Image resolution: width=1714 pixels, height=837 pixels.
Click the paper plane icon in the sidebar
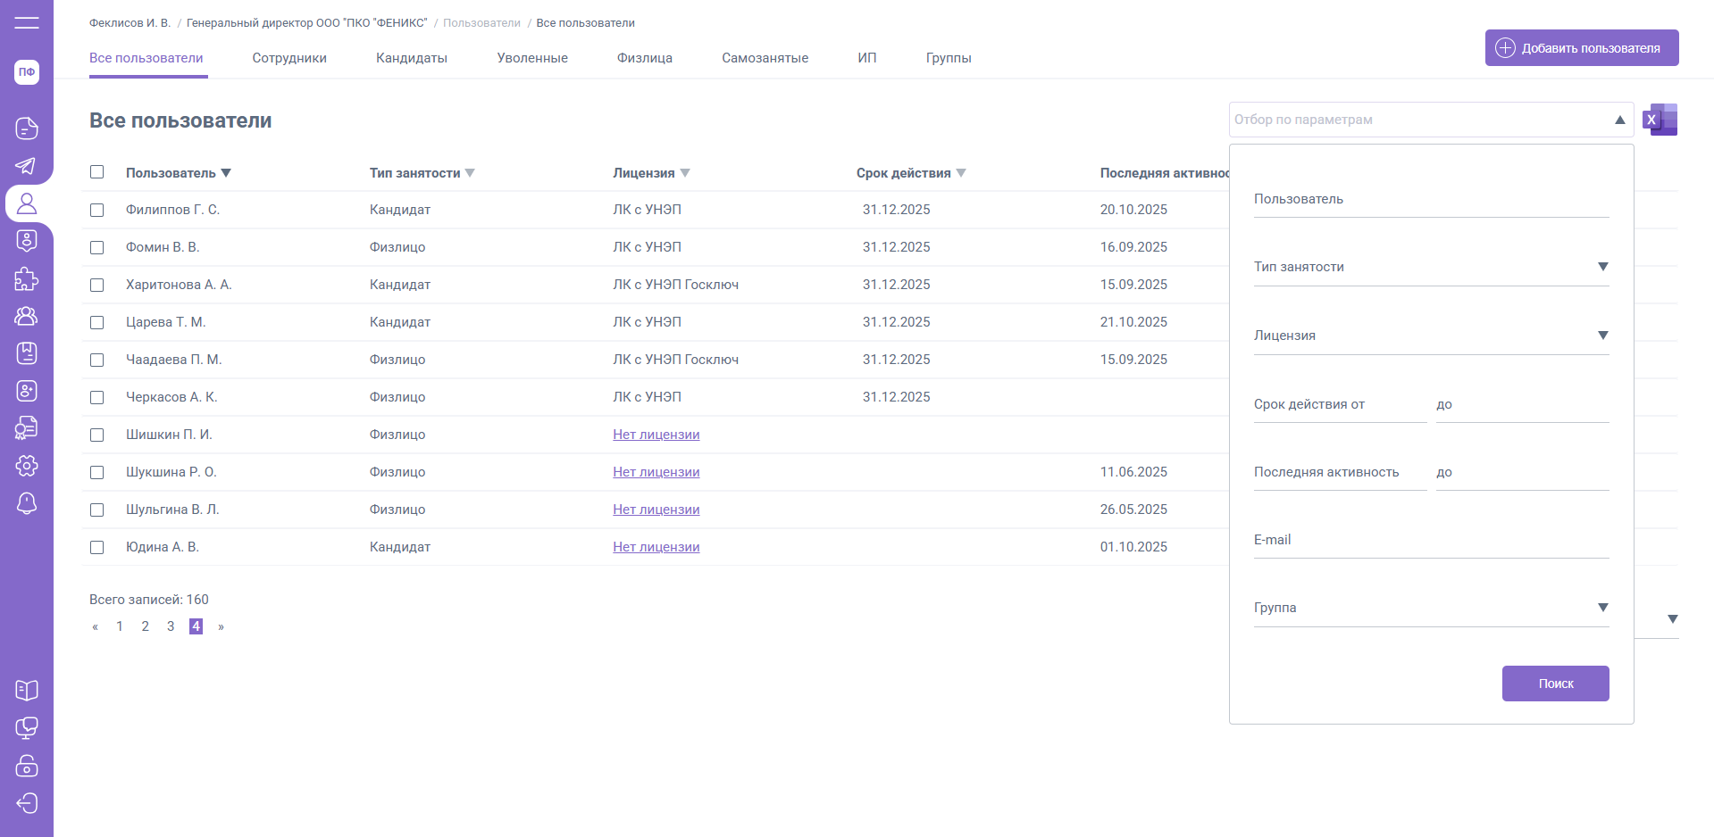pyautogui.click(x=27, y=166)
